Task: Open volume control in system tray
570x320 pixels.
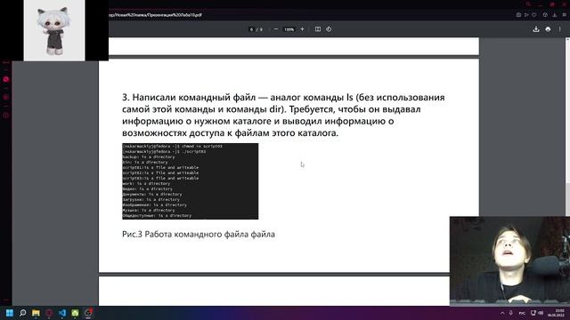Action: click(541, 313)
